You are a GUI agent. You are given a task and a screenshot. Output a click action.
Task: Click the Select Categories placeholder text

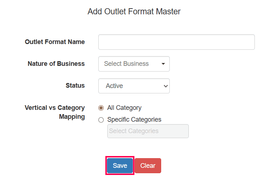pyautogui.click(x=134, y=131)
